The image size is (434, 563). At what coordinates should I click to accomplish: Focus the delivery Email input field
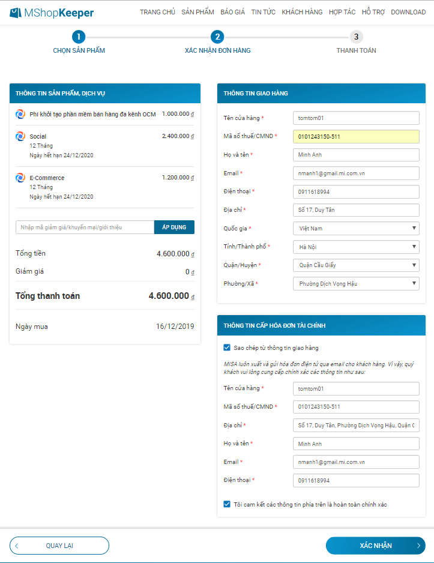356,173
